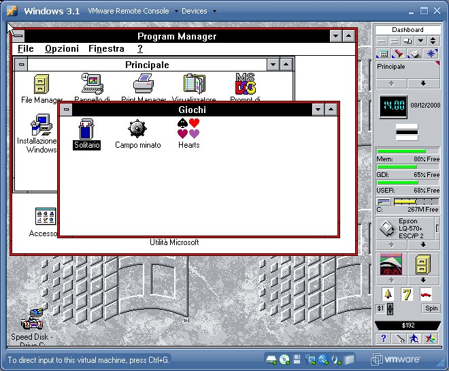Screen dimensions: 449x371
Task: Open the VMware Devices dropdown
Action: pyautogui.click(x=199, y=11)
